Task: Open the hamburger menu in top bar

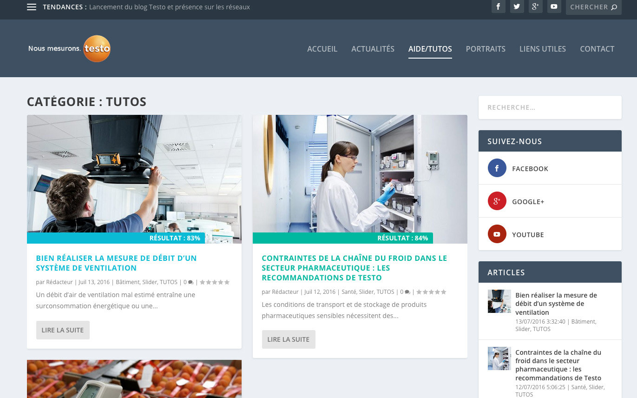Action: tap(32, 7)
